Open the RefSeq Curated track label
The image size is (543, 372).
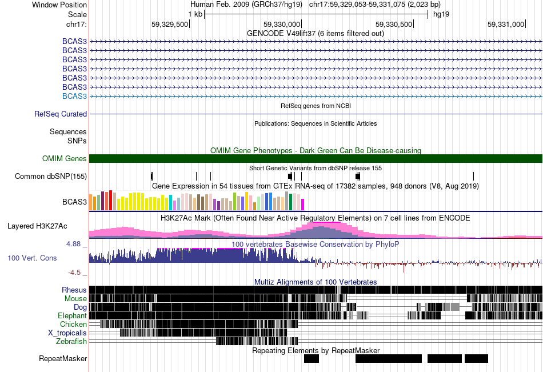61,114
